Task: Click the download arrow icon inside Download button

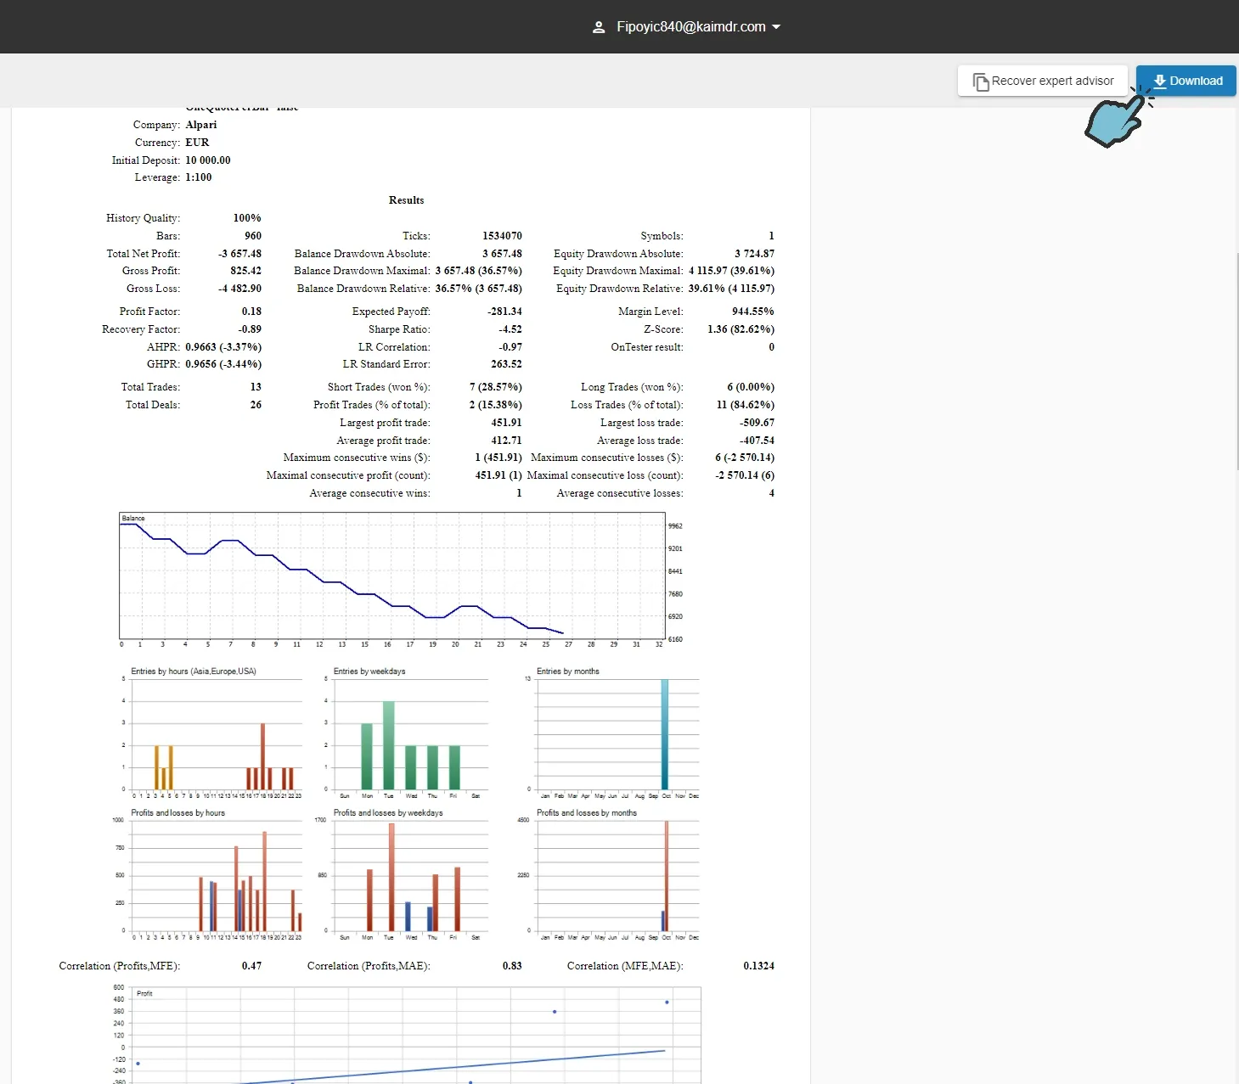Action: point(1158,81)
